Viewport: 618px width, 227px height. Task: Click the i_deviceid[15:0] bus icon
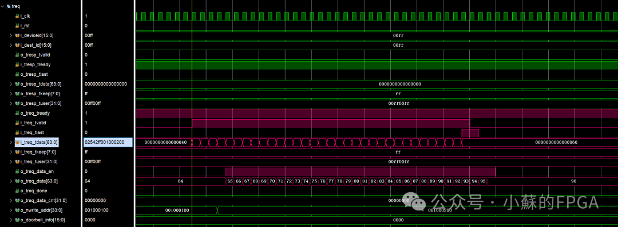click(17, 35)
